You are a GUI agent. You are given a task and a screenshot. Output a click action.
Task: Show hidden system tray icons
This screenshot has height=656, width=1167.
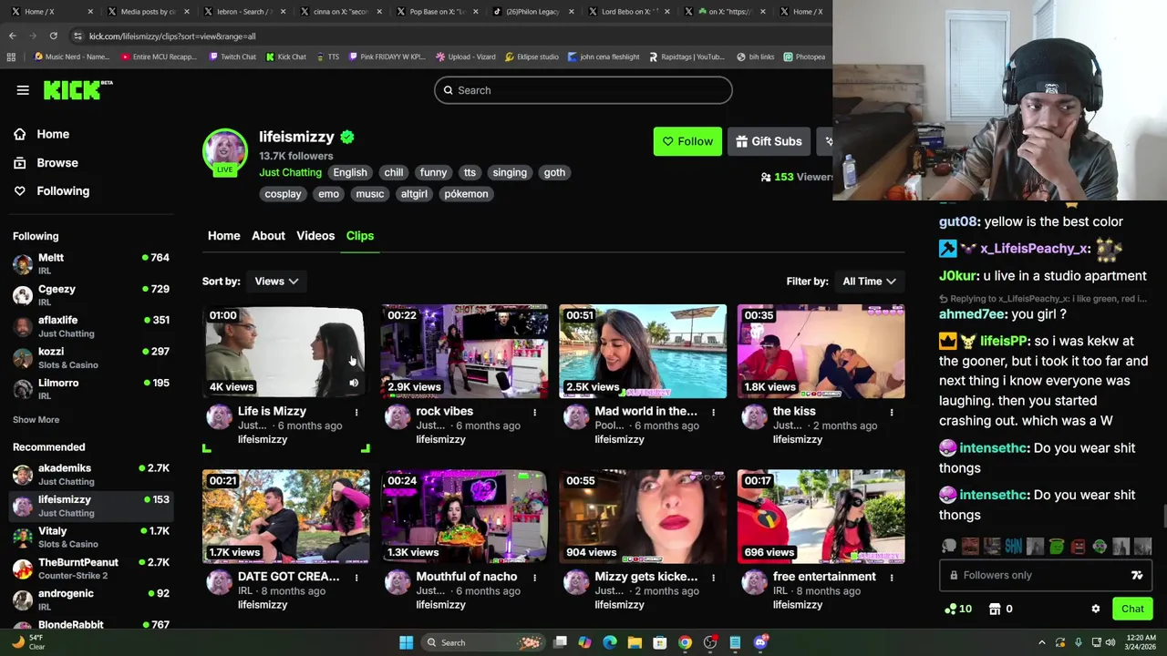pyautogui.click(x=1042, y=642)
